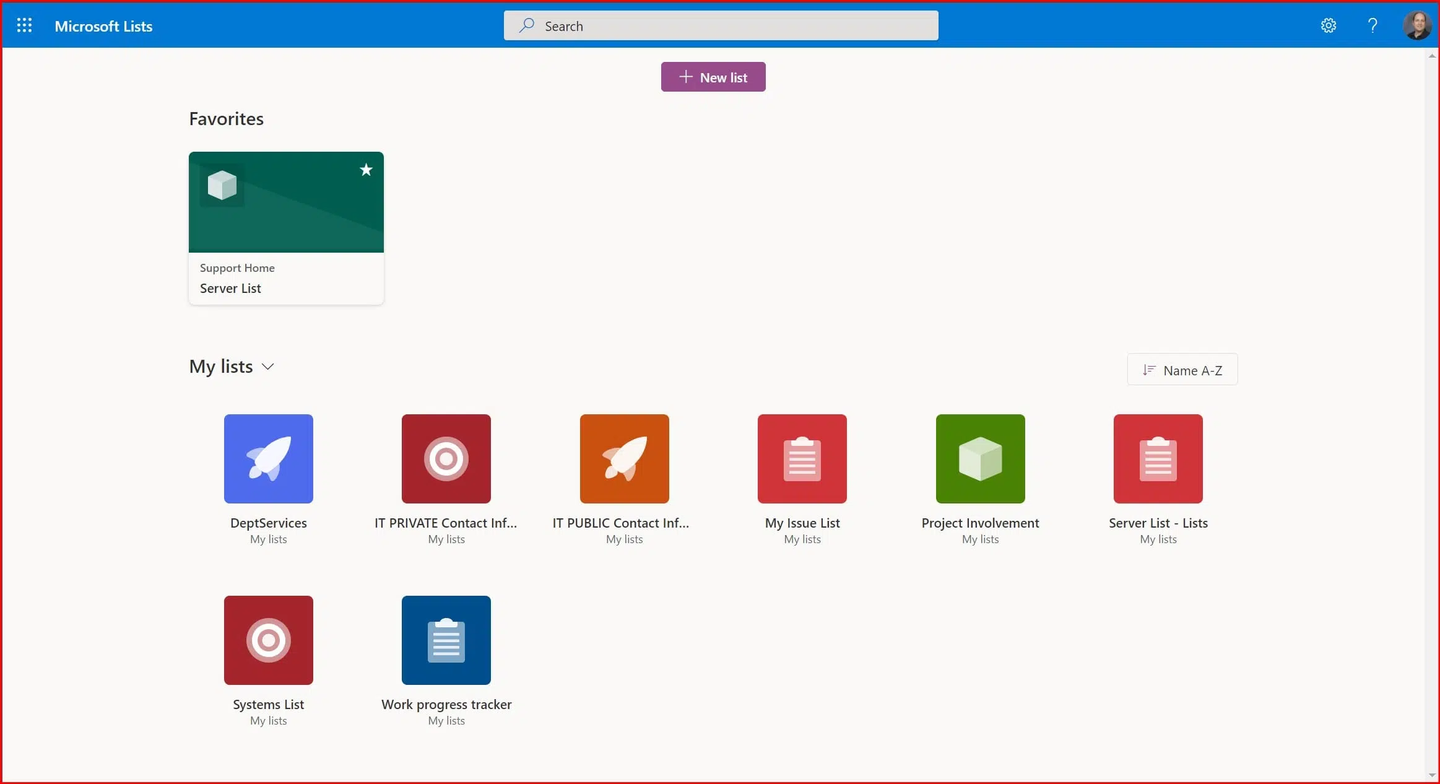Click the scrollbar up arrow
The height and width of the screenshot is (784, 1440).
(1432, 56)
